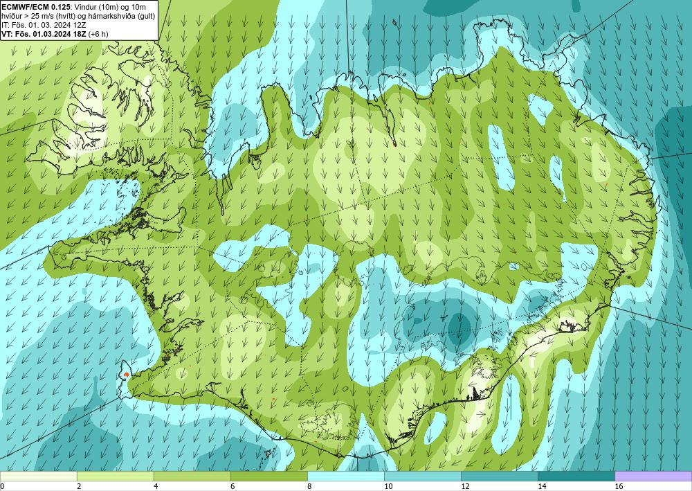The height and width of the screenshot is (491, 692).
Task: Click the 'VT: Fös. 01.03.2024 18Z' valid time text
Action: click(44, 34)
